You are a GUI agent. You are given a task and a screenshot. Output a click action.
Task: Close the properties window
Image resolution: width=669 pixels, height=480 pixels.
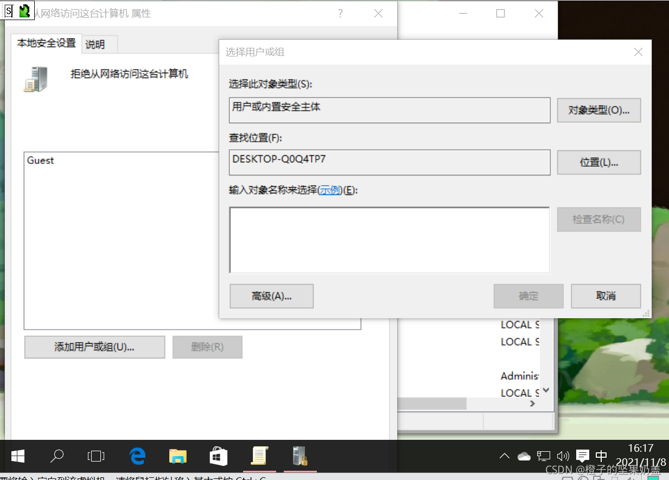378,14
